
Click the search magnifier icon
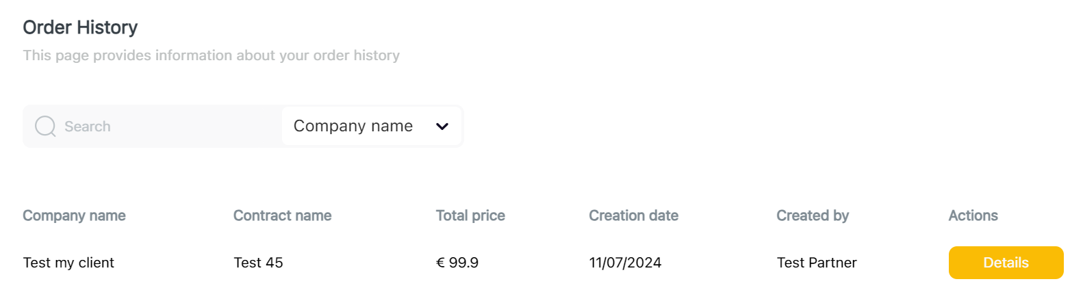(45, 126)
